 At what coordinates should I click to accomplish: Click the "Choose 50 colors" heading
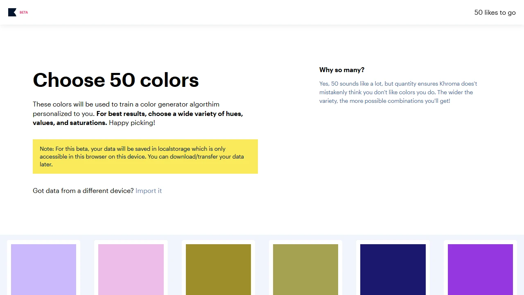tap(116, 80)
